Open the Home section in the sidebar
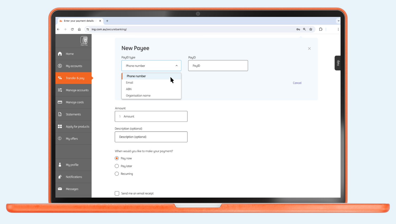The width and height of the screenshot is (396, 224). click(x=69, y=54)
